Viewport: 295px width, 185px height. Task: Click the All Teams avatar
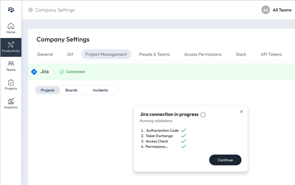click(265, 10)
